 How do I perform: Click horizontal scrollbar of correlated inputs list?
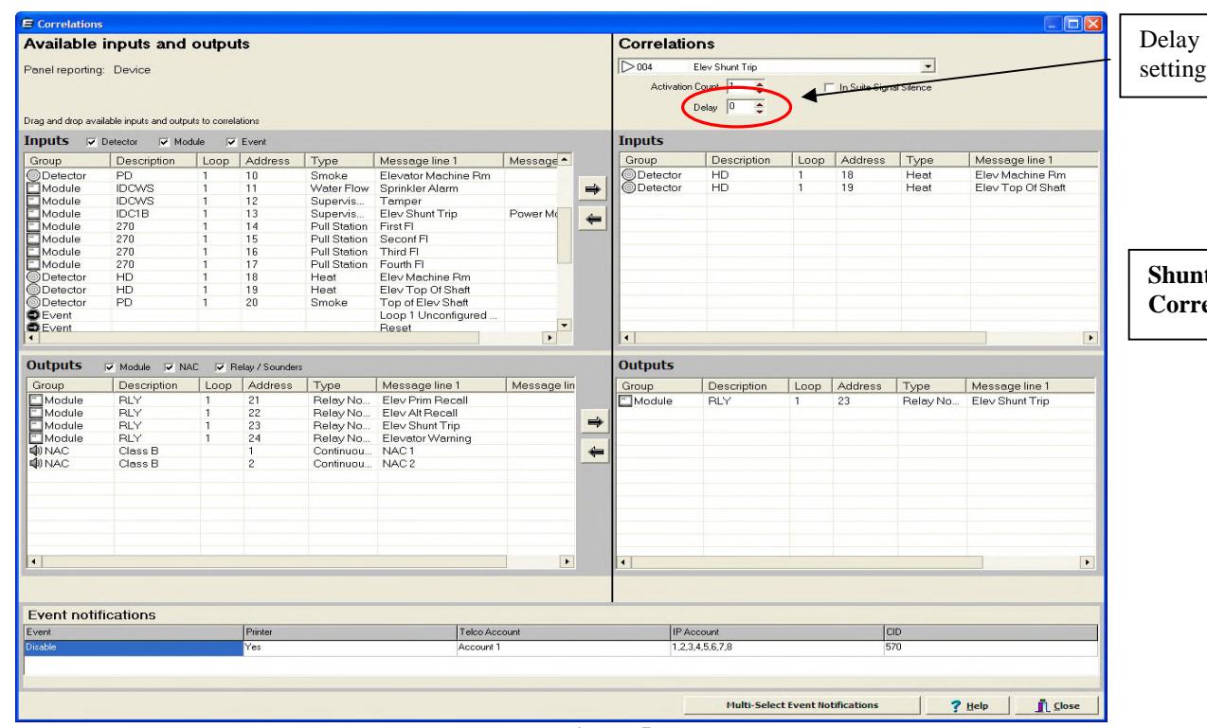point(857,337)
